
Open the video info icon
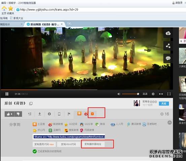point(49,114)
